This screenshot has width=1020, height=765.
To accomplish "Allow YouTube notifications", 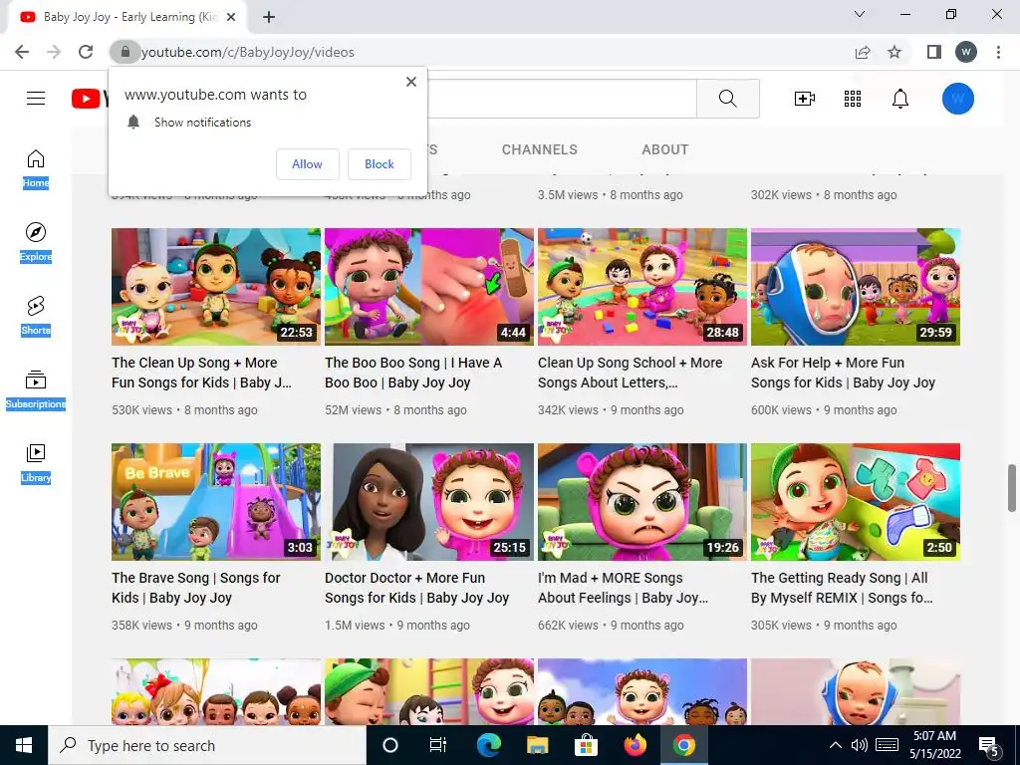I will pos(307,164).
